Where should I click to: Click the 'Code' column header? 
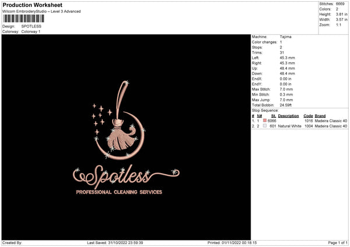click(308, 116)
